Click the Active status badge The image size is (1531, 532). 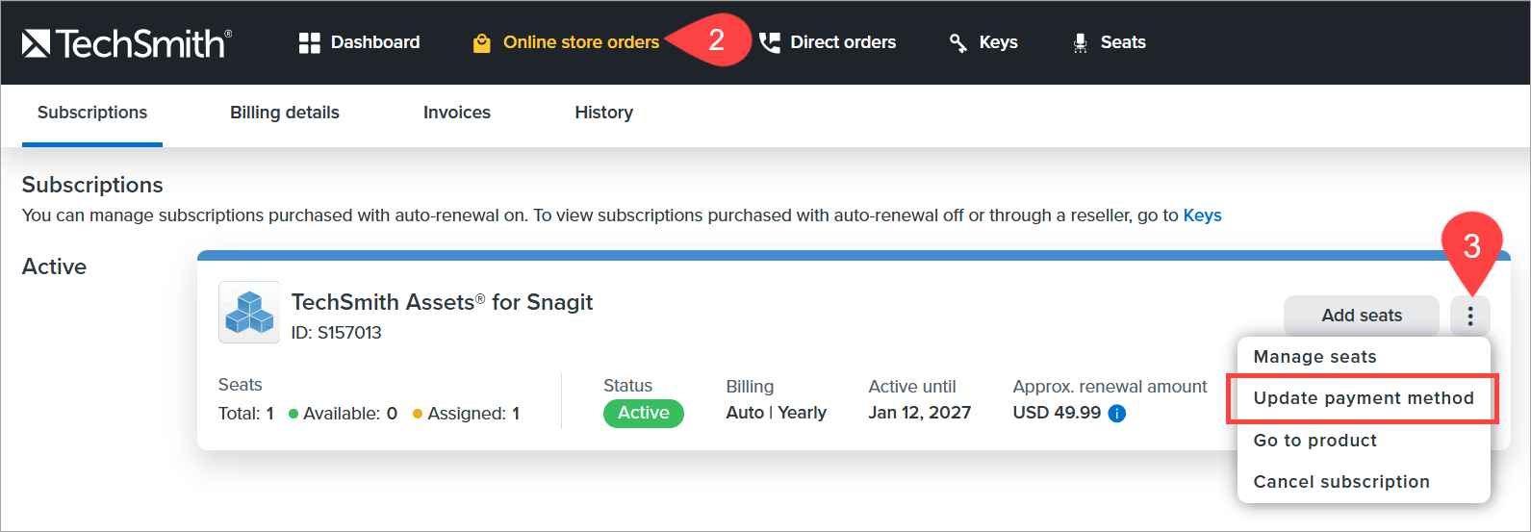tap(644, 413)
